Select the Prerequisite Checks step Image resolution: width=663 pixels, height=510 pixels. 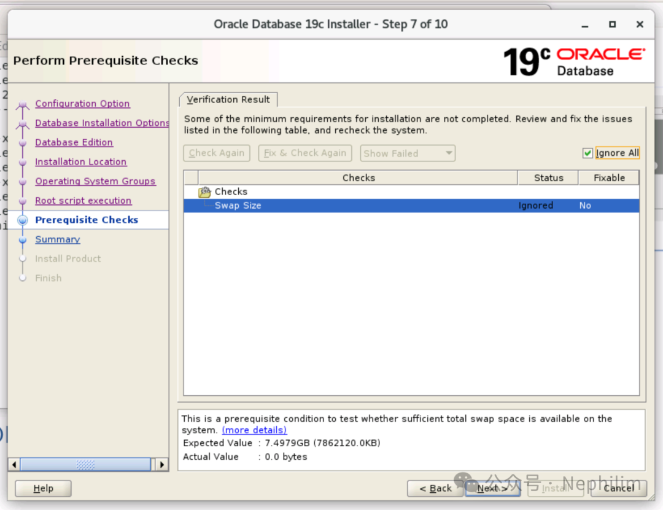(x=87, y=220)
